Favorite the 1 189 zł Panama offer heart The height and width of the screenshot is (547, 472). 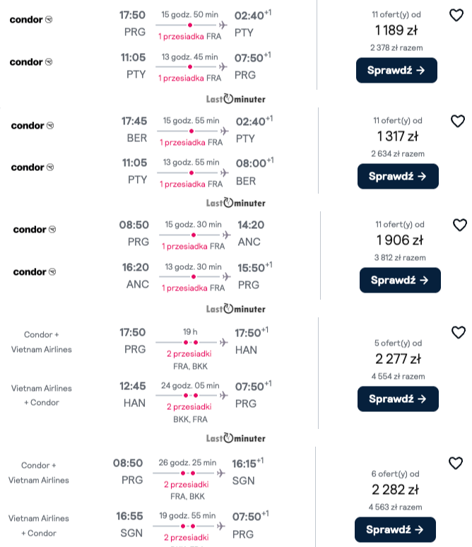pyautogui.click(x=456, y=16)
